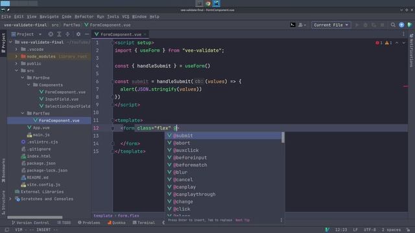
Task: Click the warning count indicator
Action: point(388,43)
